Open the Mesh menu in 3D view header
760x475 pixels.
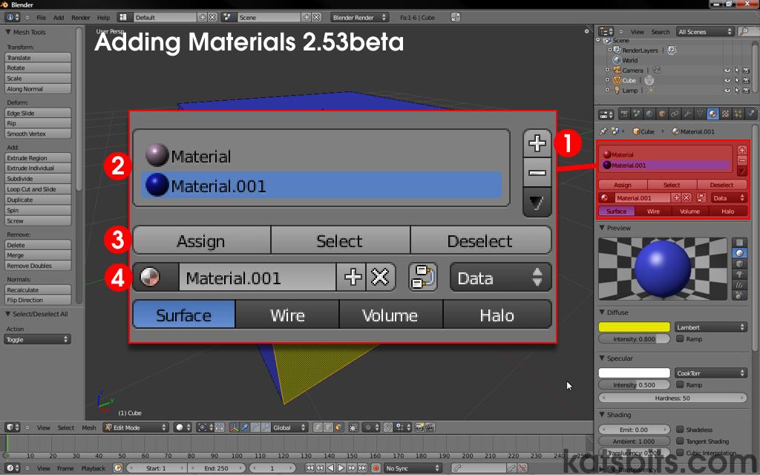pyautogui.click(x=89, y=427)
